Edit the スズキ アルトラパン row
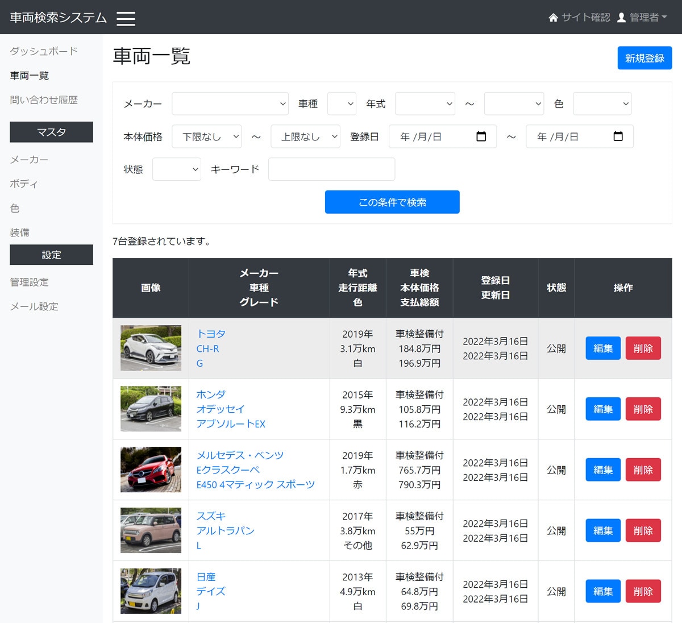The width and height of the screenshot is (682, 623). point(603,531)
